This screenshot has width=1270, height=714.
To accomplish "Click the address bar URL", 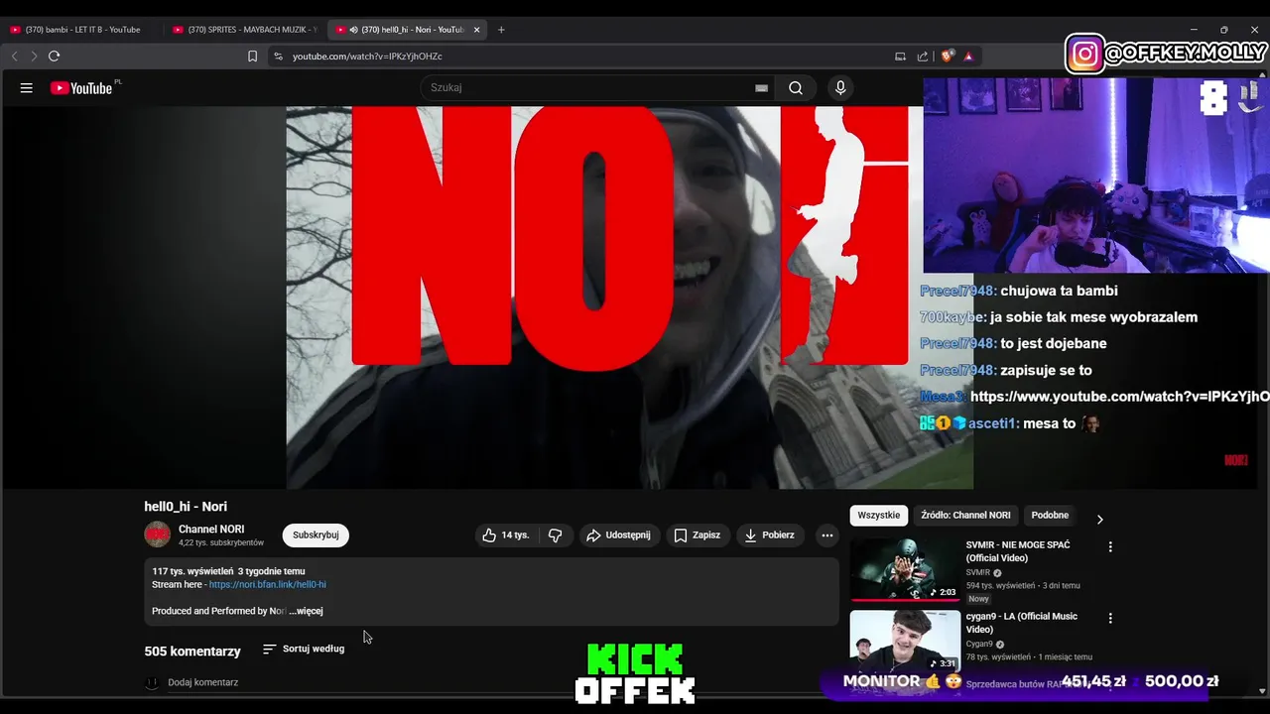I will pyautogui.click(x=367, y=57).
